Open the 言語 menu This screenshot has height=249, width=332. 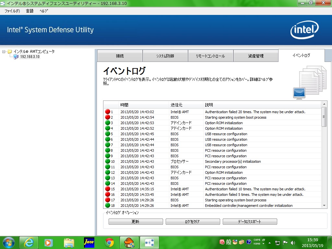(30, 11)
